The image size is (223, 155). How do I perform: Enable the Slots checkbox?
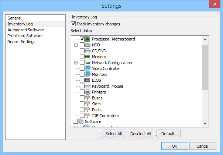point(82,104)
